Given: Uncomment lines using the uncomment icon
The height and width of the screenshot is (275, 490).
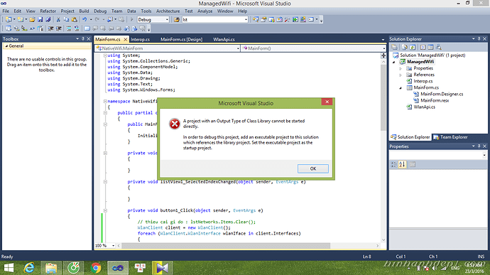Looking at the screenshot, I should coord(77,28).
